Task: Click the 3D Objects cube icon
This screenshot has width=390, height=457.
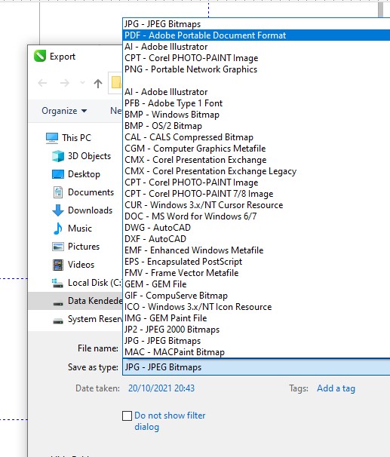Action: 58,156
